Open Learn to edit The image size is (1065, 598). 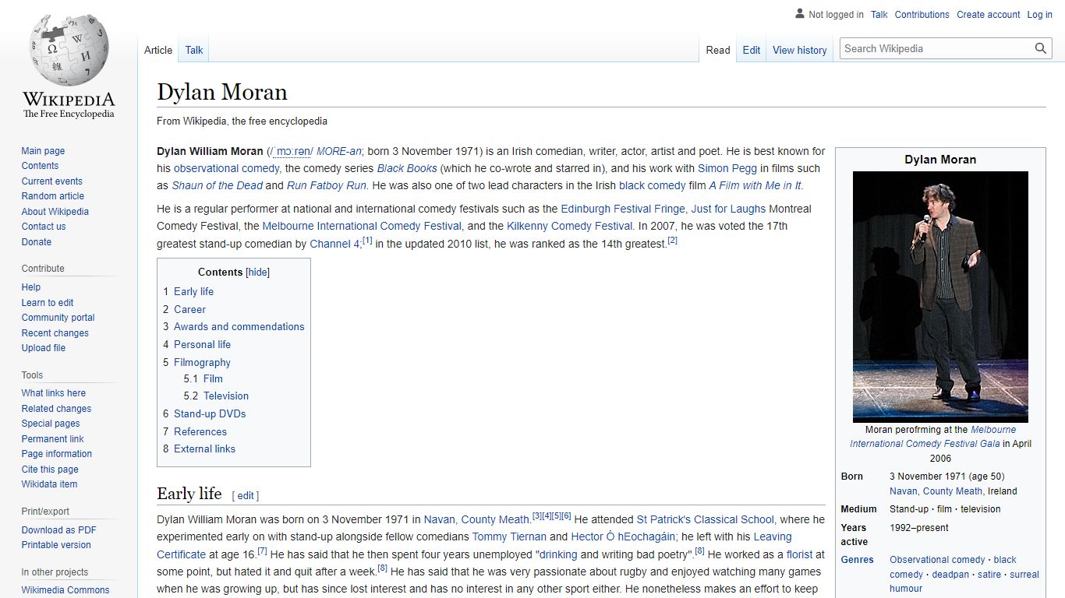[x=48, y=303]
